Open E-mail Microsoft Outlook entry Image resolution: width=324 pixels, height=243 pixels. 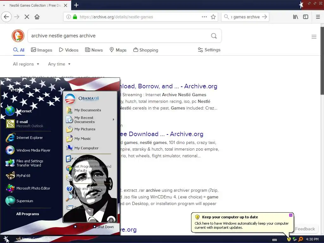pyautogui.click(x=24, y=124)
